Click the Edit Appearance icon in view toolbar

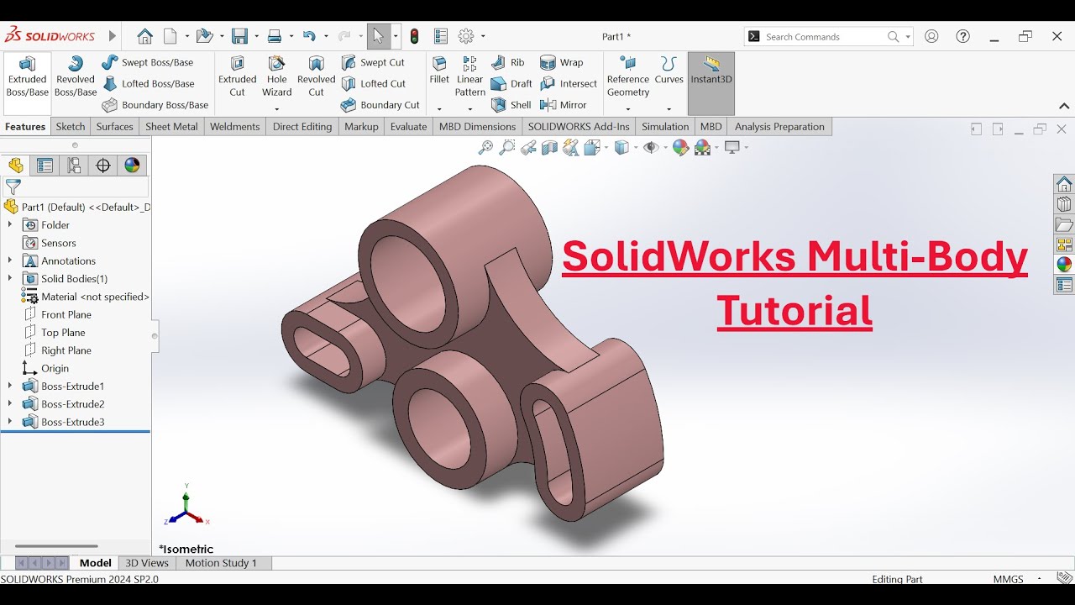click(680, 148)
